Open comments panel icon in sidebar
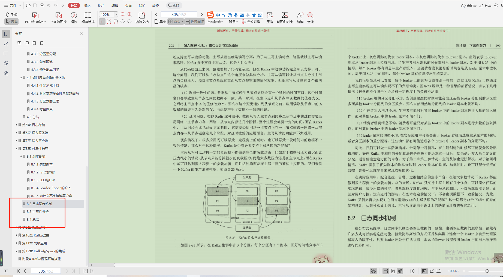Screen dimensions: 503x277 [x=6, y=54]
